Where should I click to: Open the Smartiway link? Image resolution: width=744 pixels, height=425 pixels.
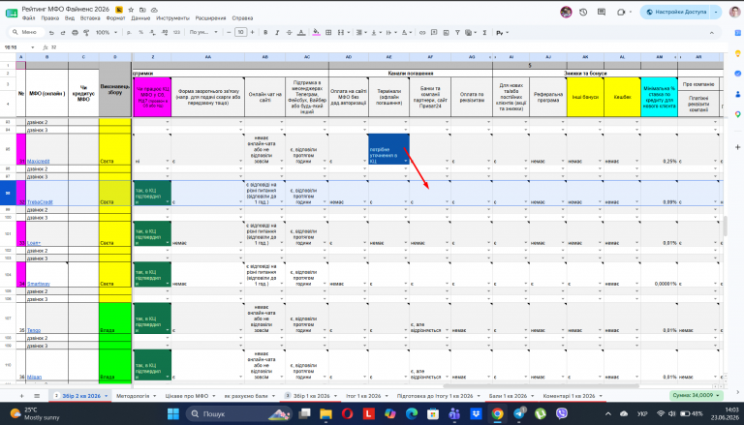click(x=39, y=284)
